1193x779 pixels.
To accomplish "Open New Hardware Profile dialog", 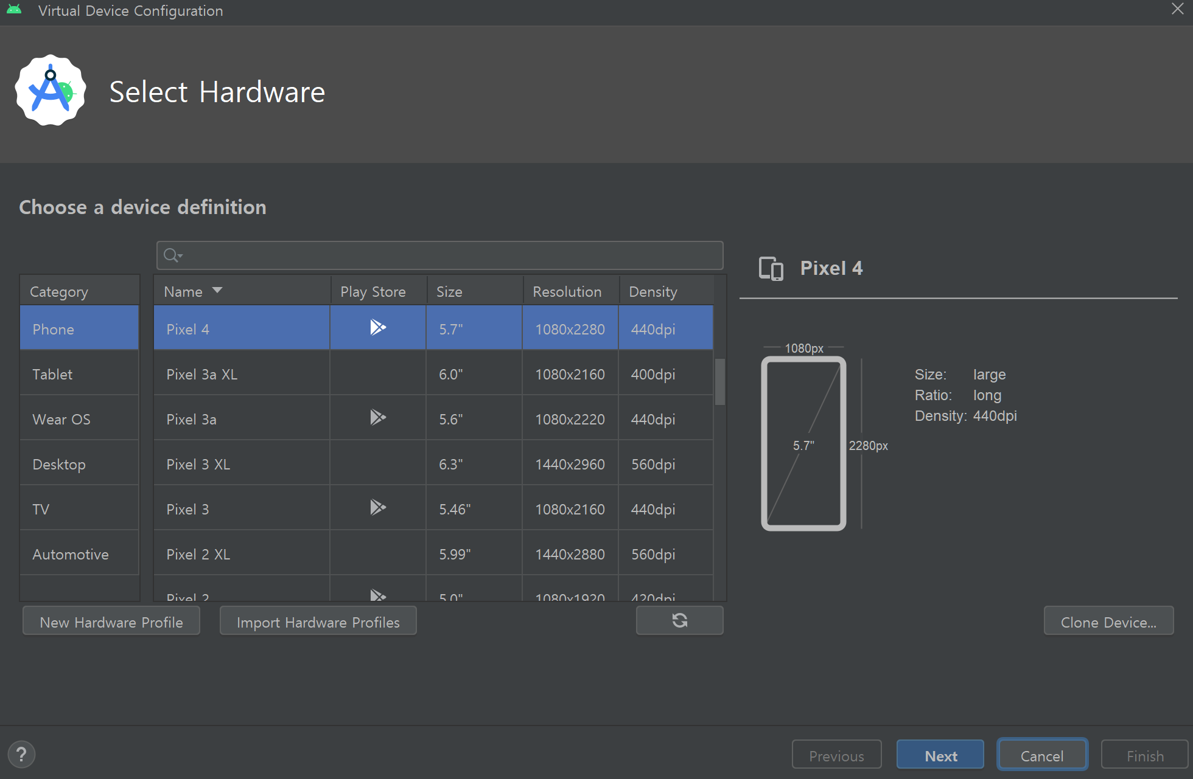I will (x=111, y=622).
